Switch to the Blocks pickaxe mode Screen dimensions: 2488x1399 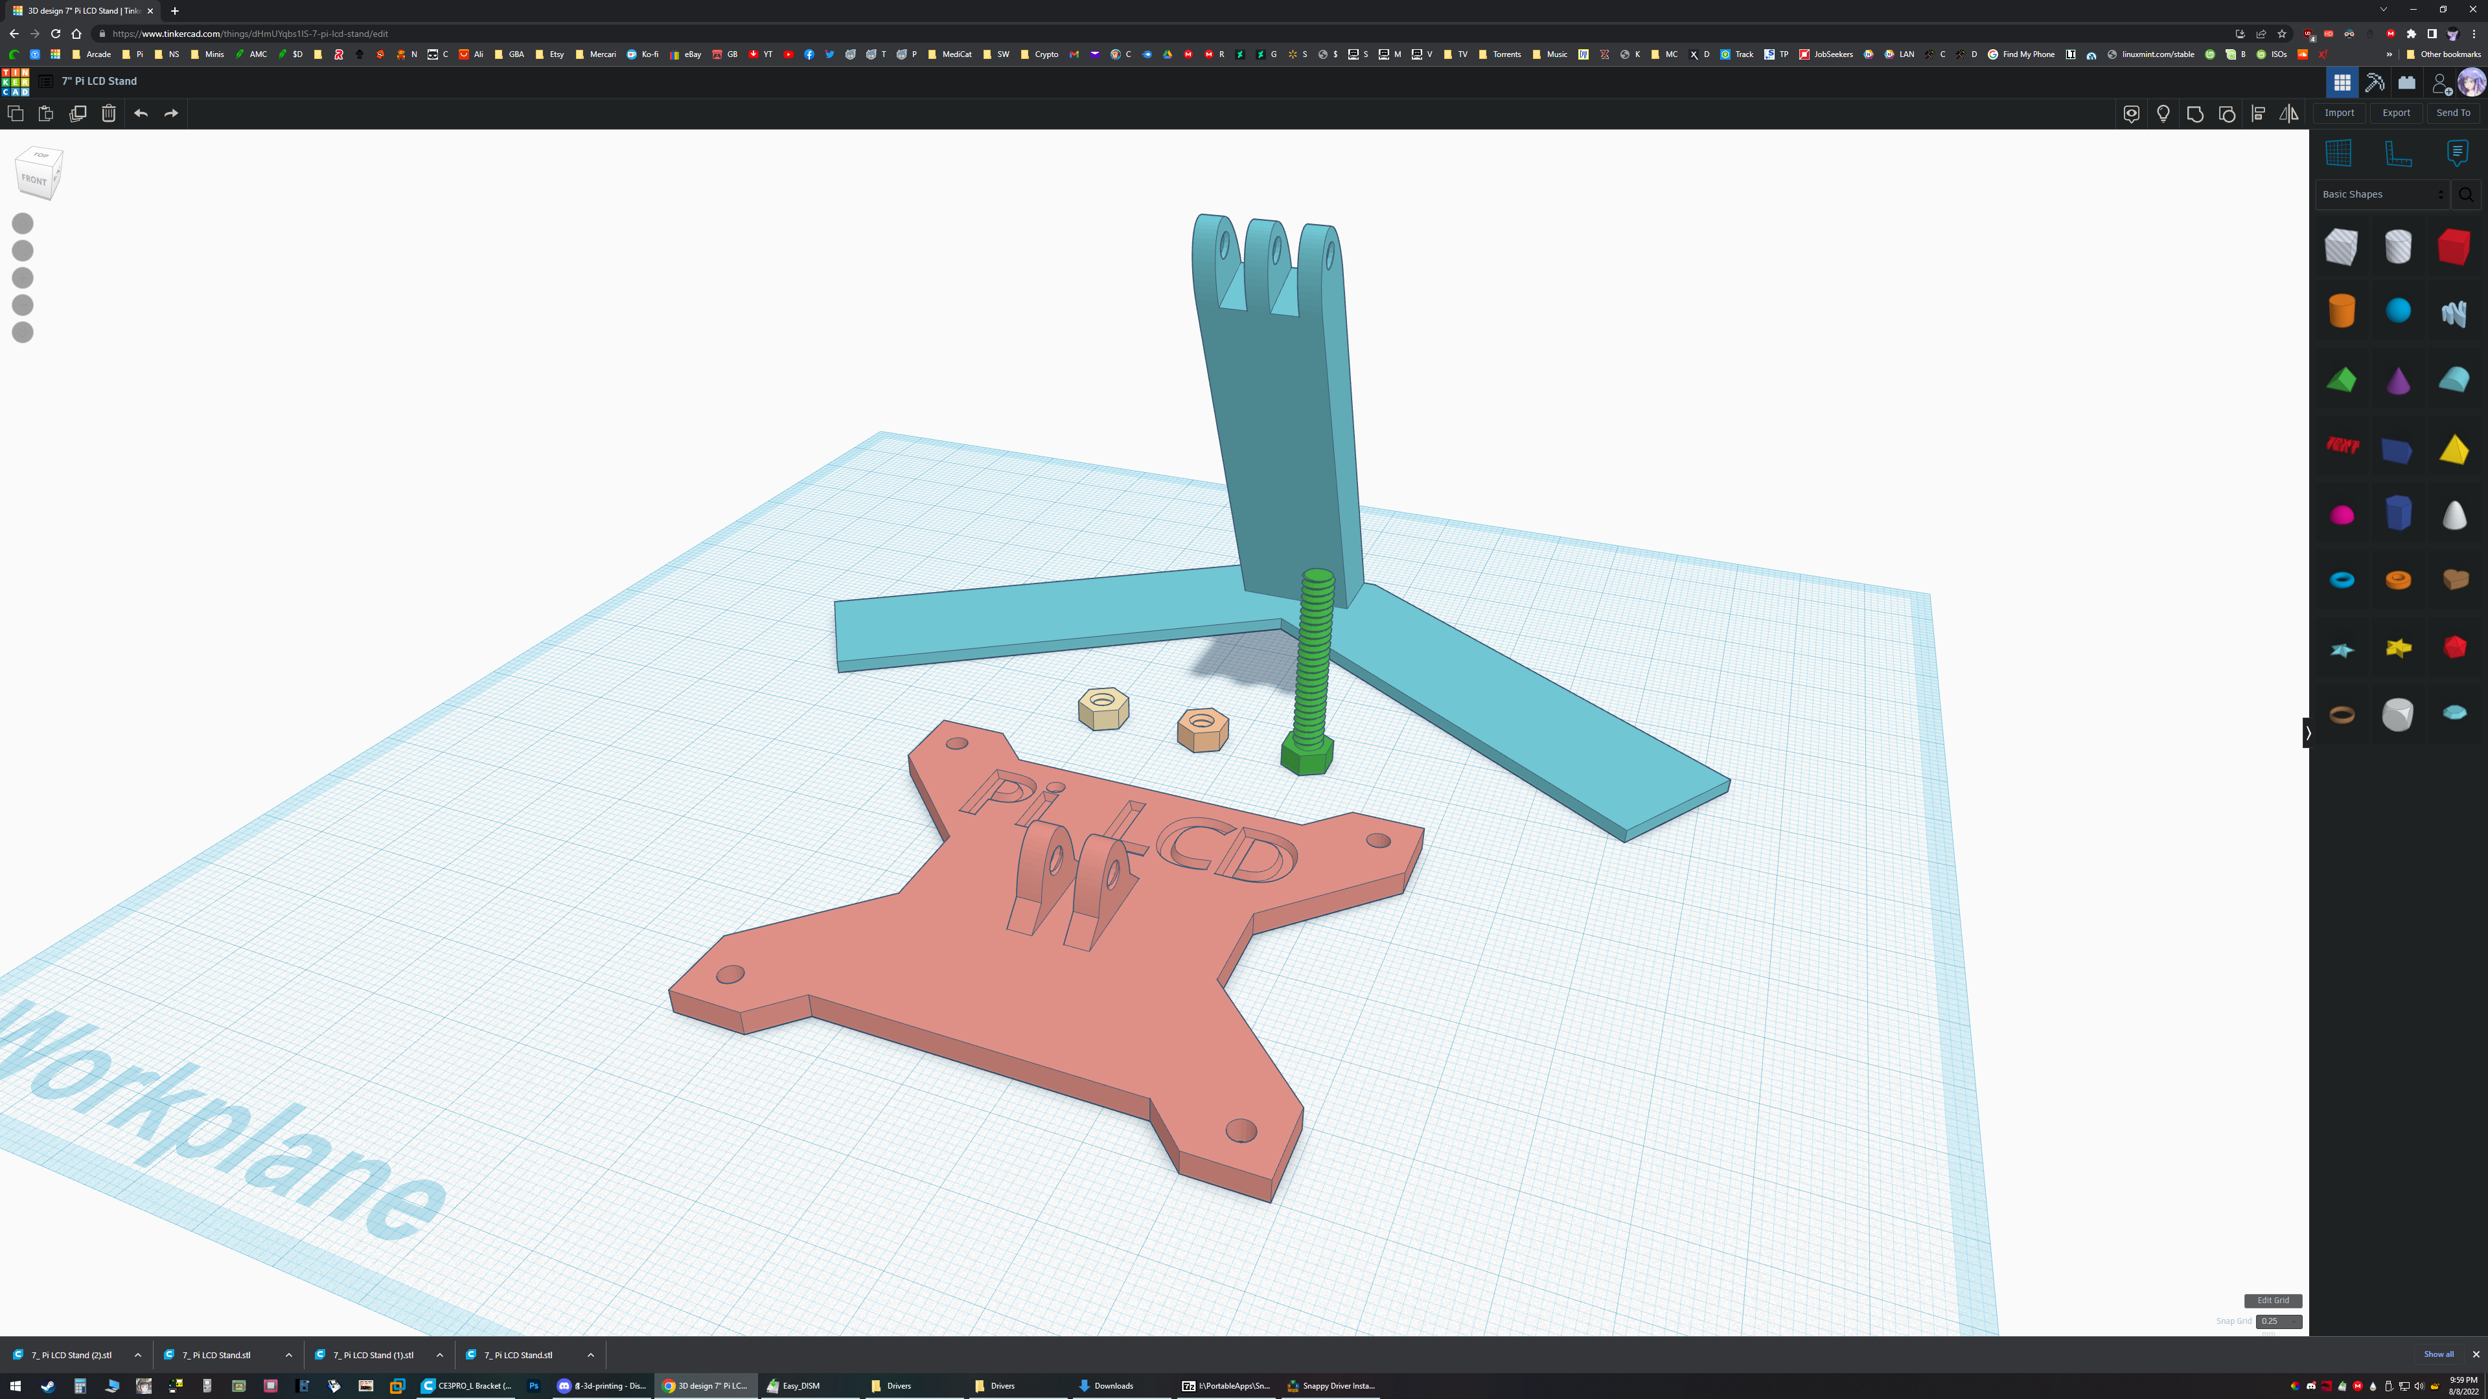pyautogui.click(x=2375, y=83)
